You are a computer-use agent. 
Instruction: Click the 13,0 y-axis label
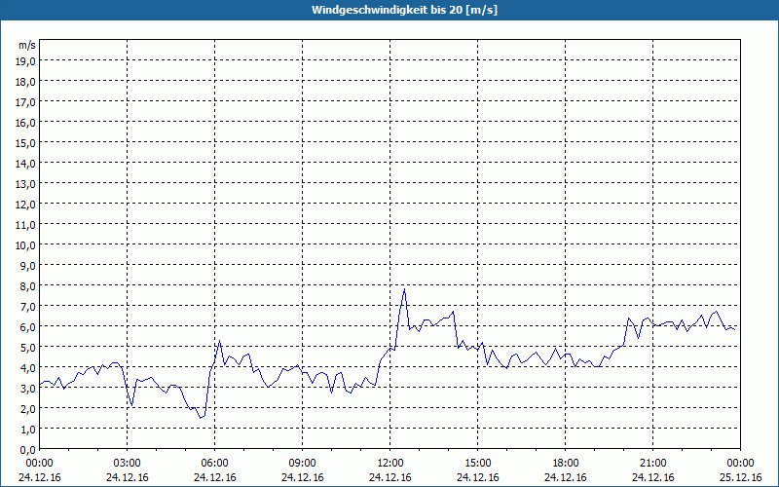click(25, 184)
